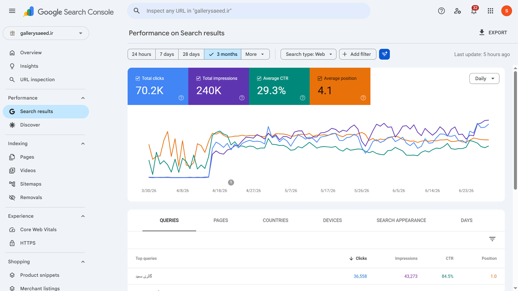
Task: Click the blue filter sparkle icon button
Action: (x=384, y=54)
